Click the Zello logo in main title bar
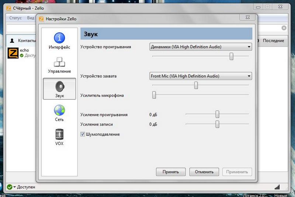The image size is (295, 197). click(x=8, y=8)
